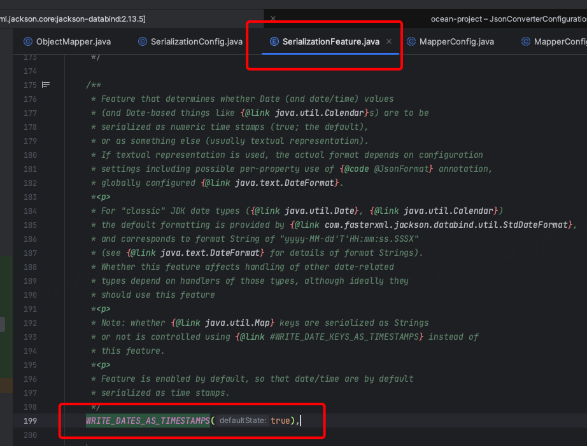587x446 pixels.
Task: Click line number 175 in the gutter
Action: [x=30, y=85]
